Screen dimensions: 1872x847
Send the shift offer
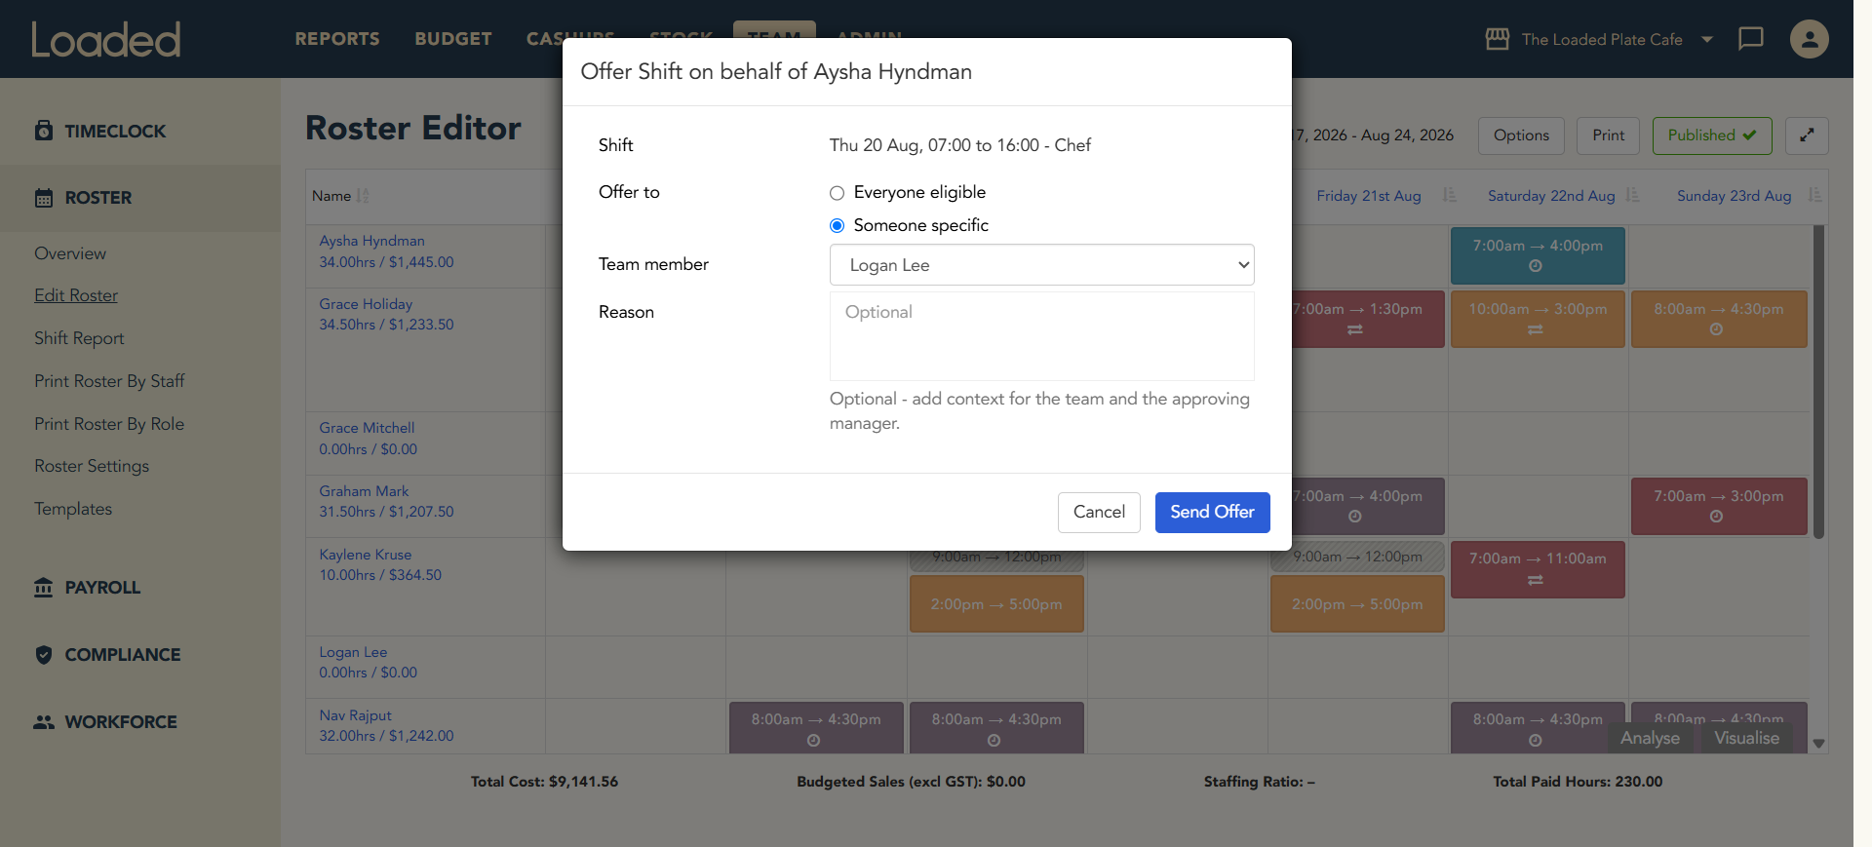tap(1212, 513)
